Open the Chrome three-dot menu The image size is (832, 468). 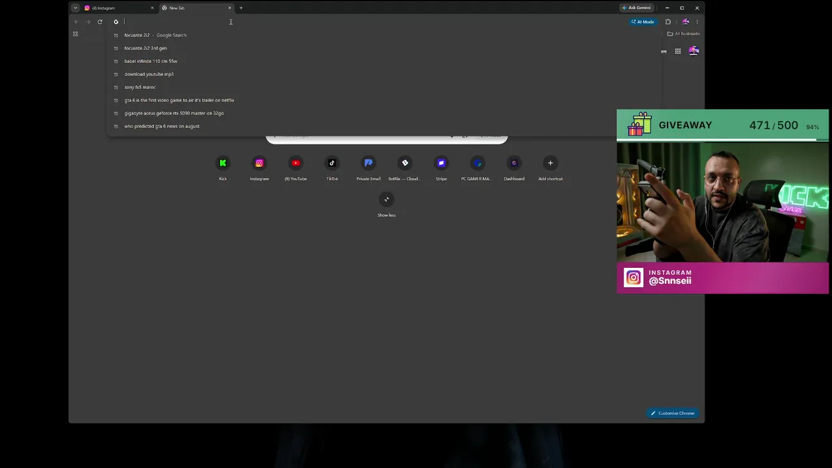tap(697, 21)
